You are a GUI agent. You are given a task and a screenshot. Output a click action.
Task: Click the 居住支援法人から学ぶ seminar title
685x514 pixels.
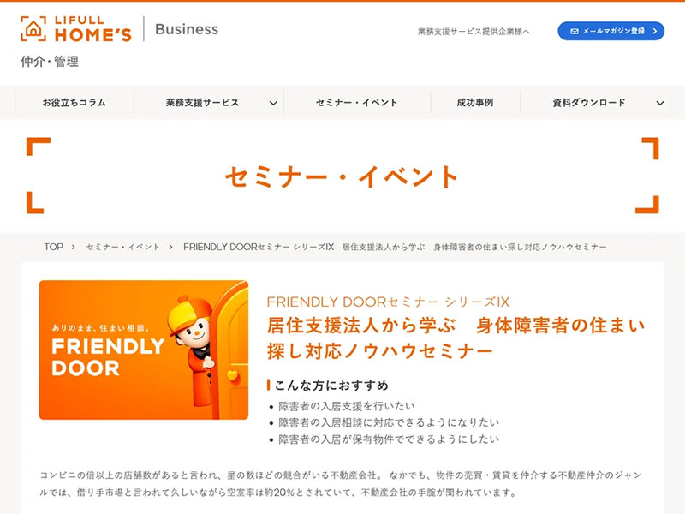pyautogui.click(x=456, y=338)
